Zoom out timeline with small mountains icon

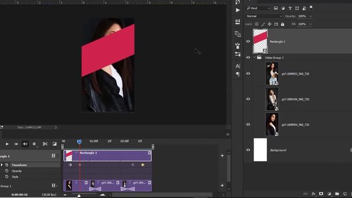65,195
